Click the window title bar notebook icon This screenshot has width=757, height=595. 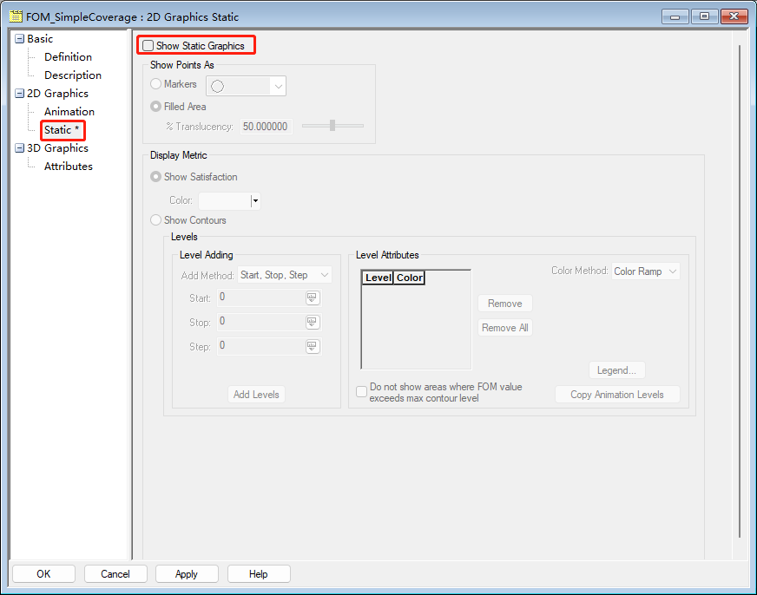tap(16, 16)
